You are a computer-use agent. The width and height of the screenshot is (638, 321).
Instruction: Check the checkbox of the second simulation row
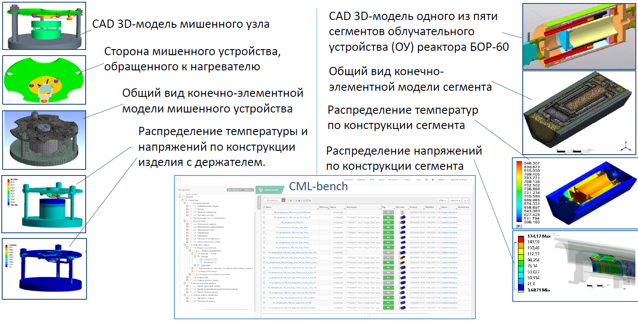tap(264, 217)
